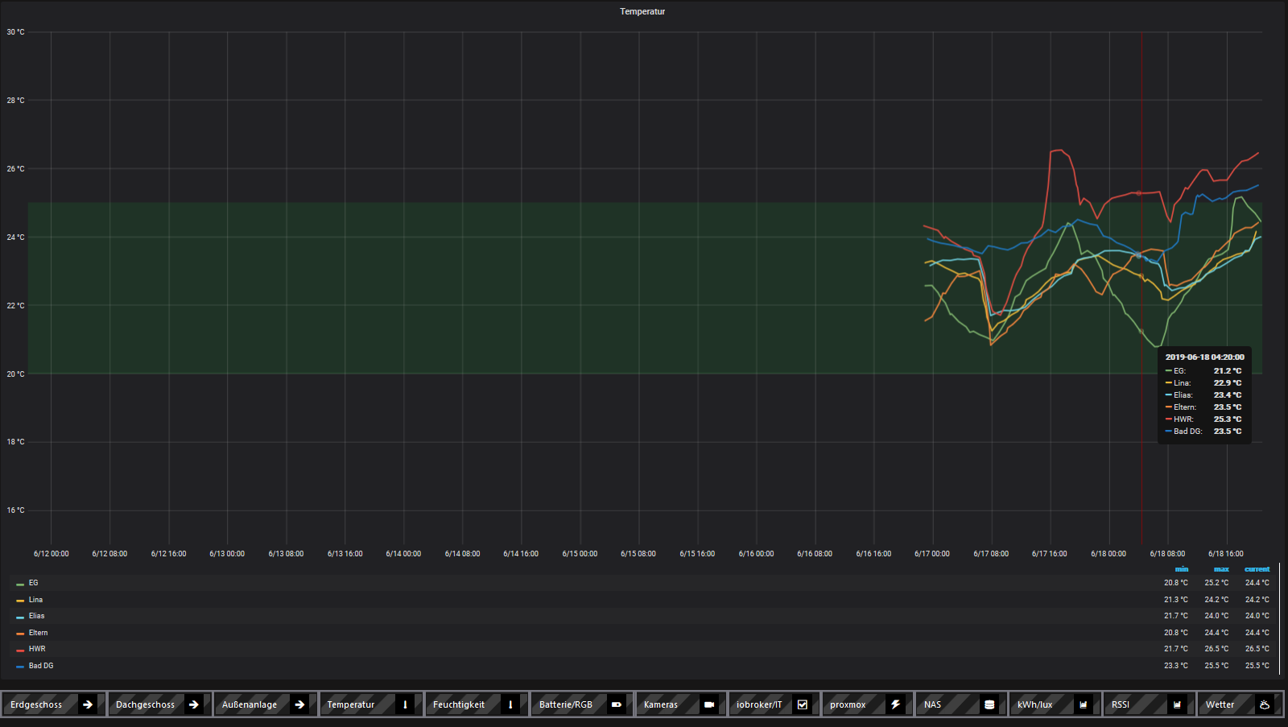Click the HWR min value 21.7 °C

coord(1176,649)
